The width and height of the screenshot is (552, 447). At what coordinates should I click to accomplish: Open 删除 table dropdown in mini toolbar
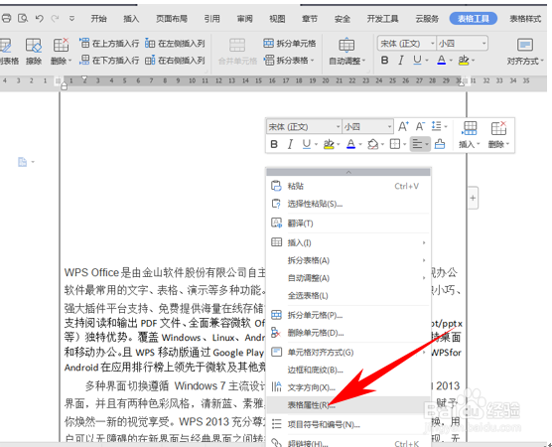[x=498, y=135]
